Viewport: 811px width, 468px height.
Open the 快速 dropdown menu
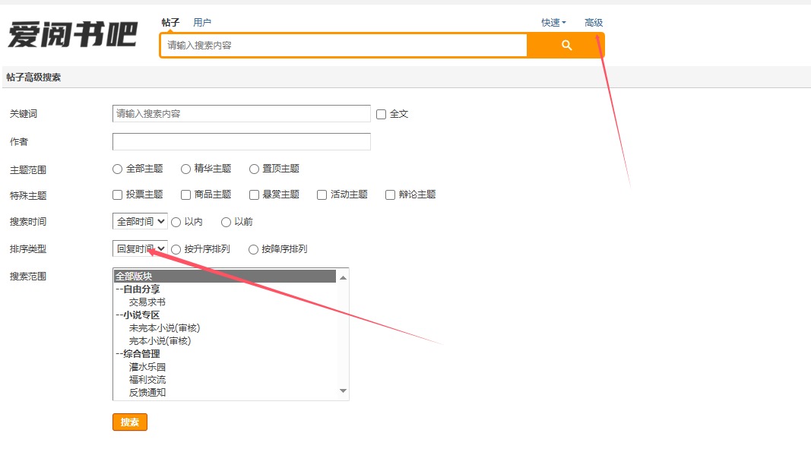[x=553, y=23]
